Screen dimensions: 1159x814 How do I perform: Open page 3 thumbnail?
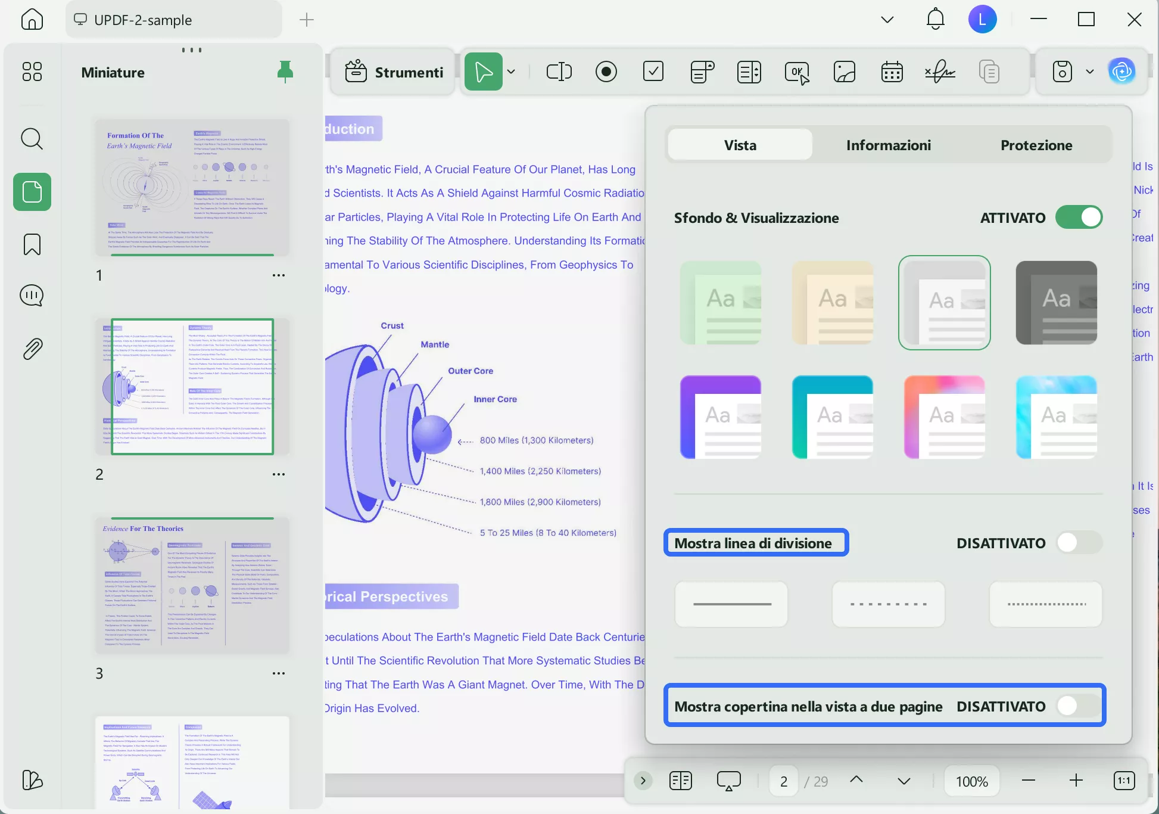pos(192,585)
